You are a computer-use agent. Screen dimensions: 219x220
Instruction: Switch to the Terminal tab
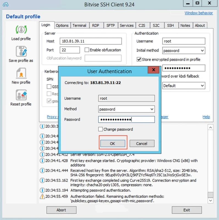(x=79, y=25)
